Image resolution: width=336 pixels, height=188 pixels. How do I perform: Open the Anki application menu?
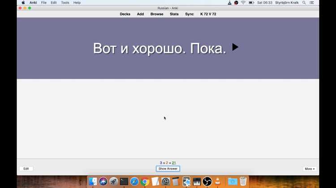[x=33, y=3]
